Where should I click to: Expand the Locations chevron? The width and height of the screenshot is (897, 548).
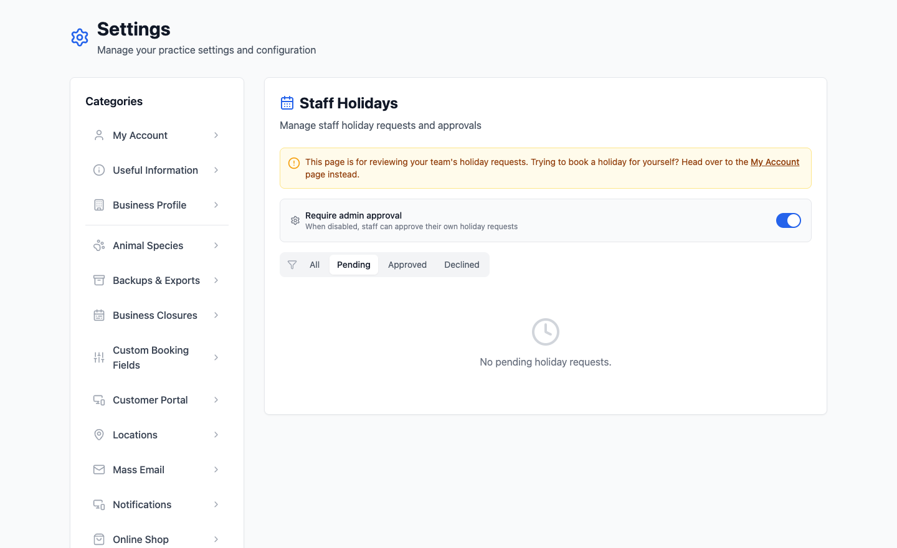[x=216, y=435]
